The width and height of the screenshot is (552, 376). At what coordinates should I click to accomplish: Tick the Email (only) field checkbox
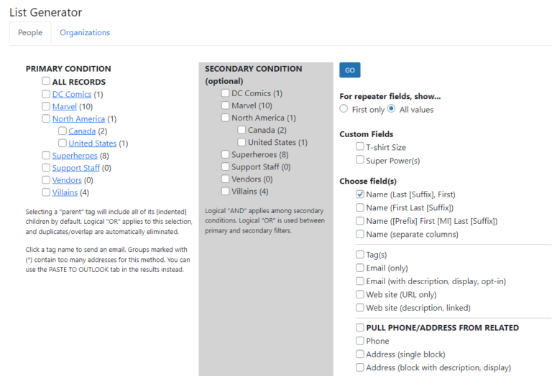point(360,268)
